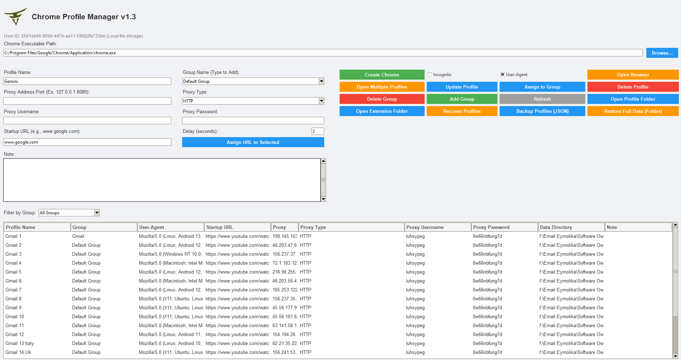This screenshot has height=360, width=681.
Task: Click the Proxy column header
Action: coord(285,227)
